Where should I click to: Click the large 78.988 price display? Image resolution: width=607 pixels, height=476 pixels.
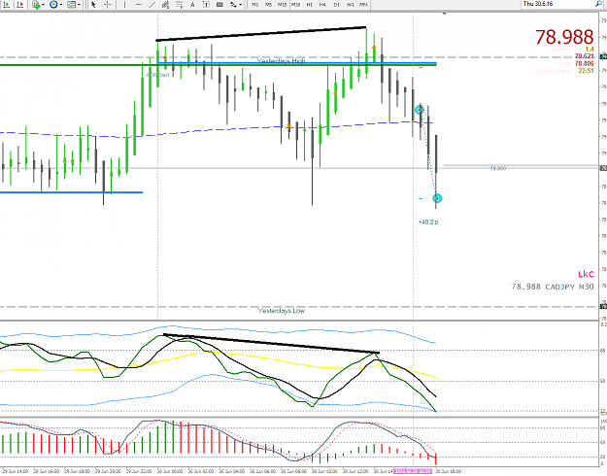click(x=564, y=37)
